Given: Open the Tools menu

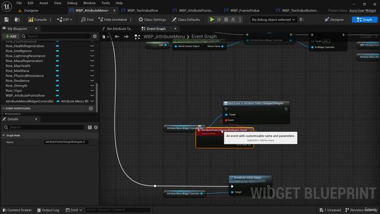Looking at the screenshot, I should pos(106,3).
